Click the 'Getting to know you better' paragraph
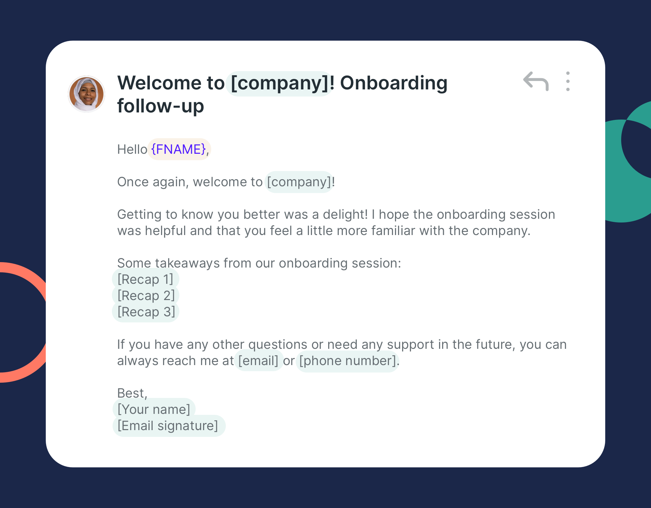Viewport: 651px width, 508px height. coord(336,223)
